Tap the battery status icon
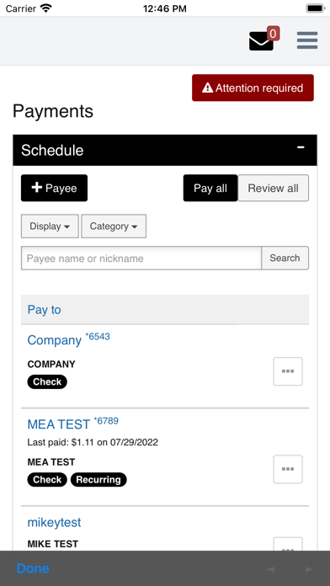 click(315, 8)
